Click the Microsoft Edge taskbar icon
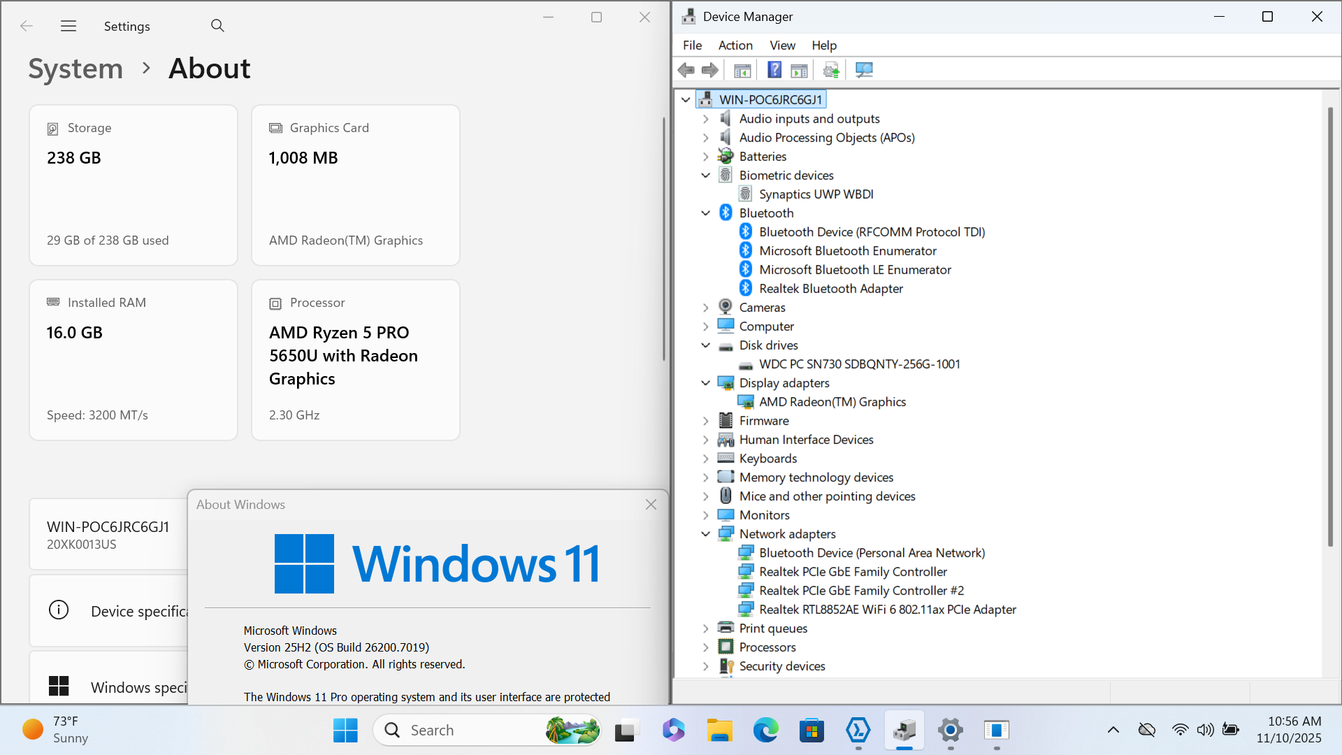Screen dimensions: 1342x755 click(x=765, y=731)
